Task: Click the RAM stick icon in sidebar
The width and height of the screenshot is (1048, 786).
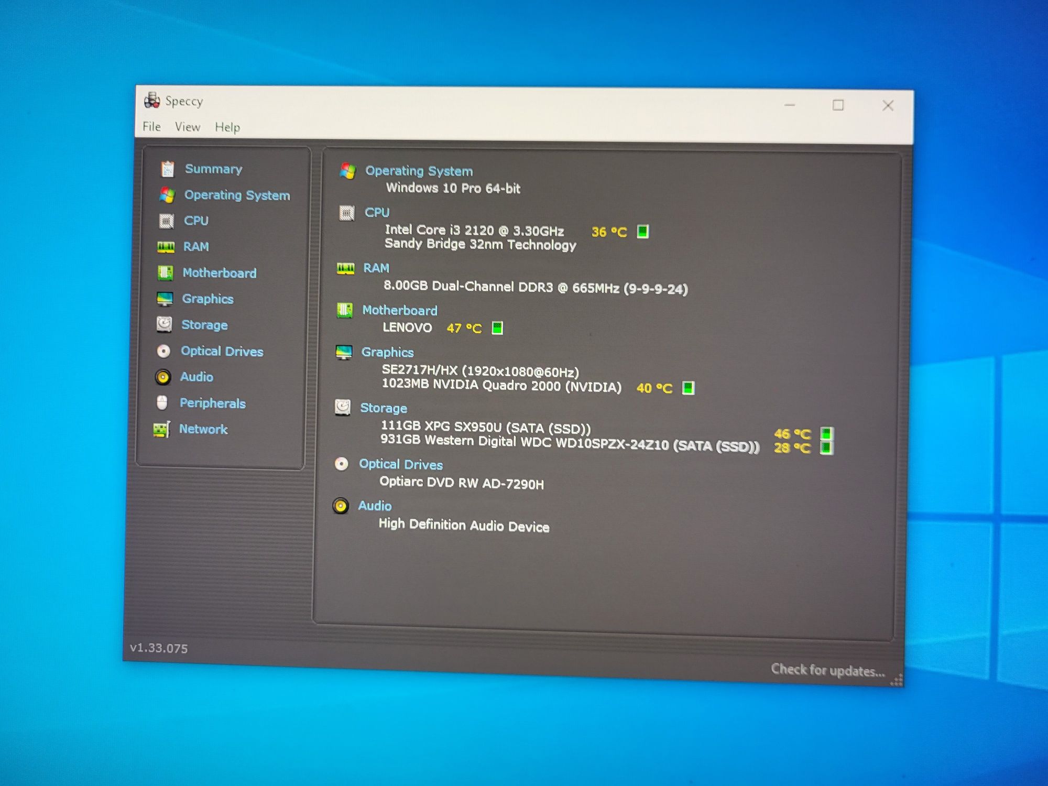Action: [166, 247]
